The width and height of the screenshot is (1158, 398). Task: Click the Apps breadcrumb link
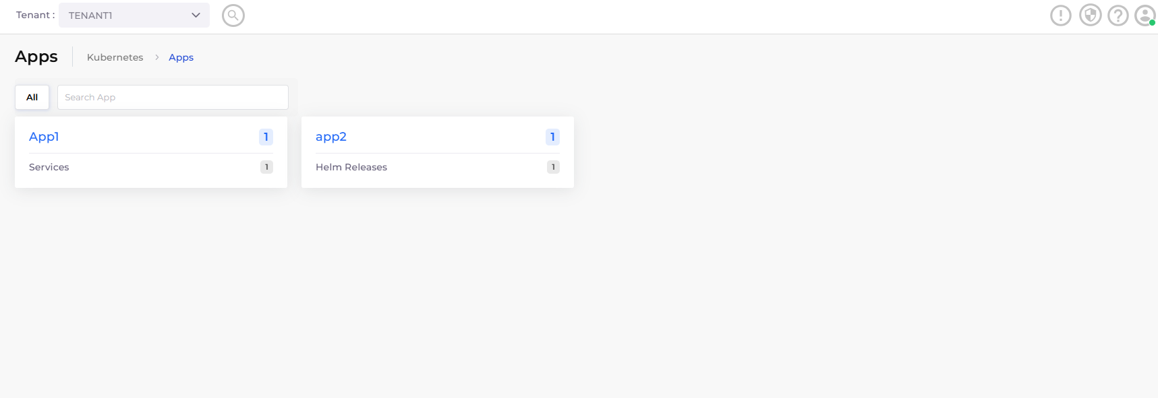click(181, 58)
